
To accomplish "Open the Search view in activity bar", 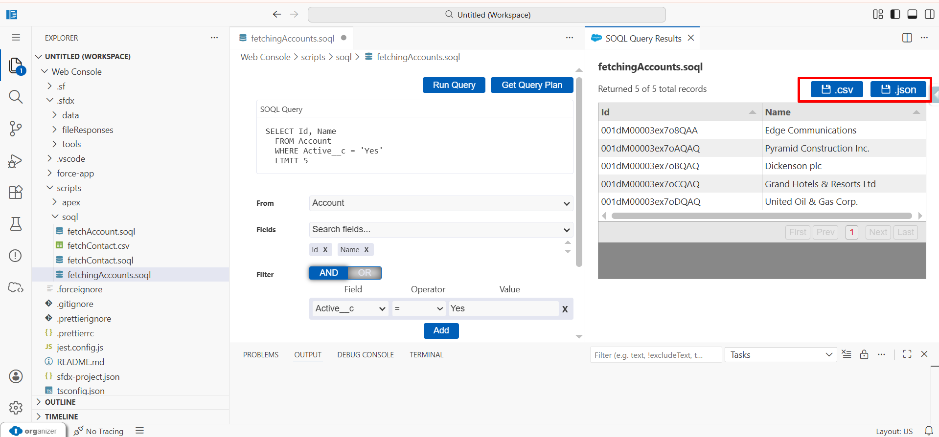I will coord(16,97).
